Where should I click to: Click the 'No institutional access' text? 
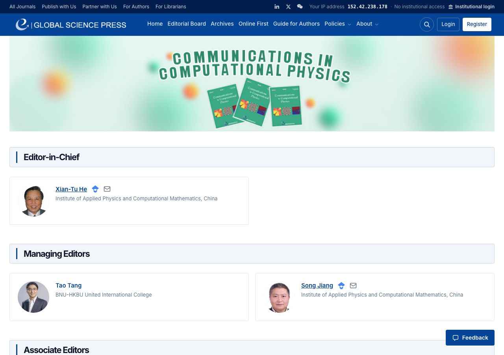coord(419,7)
